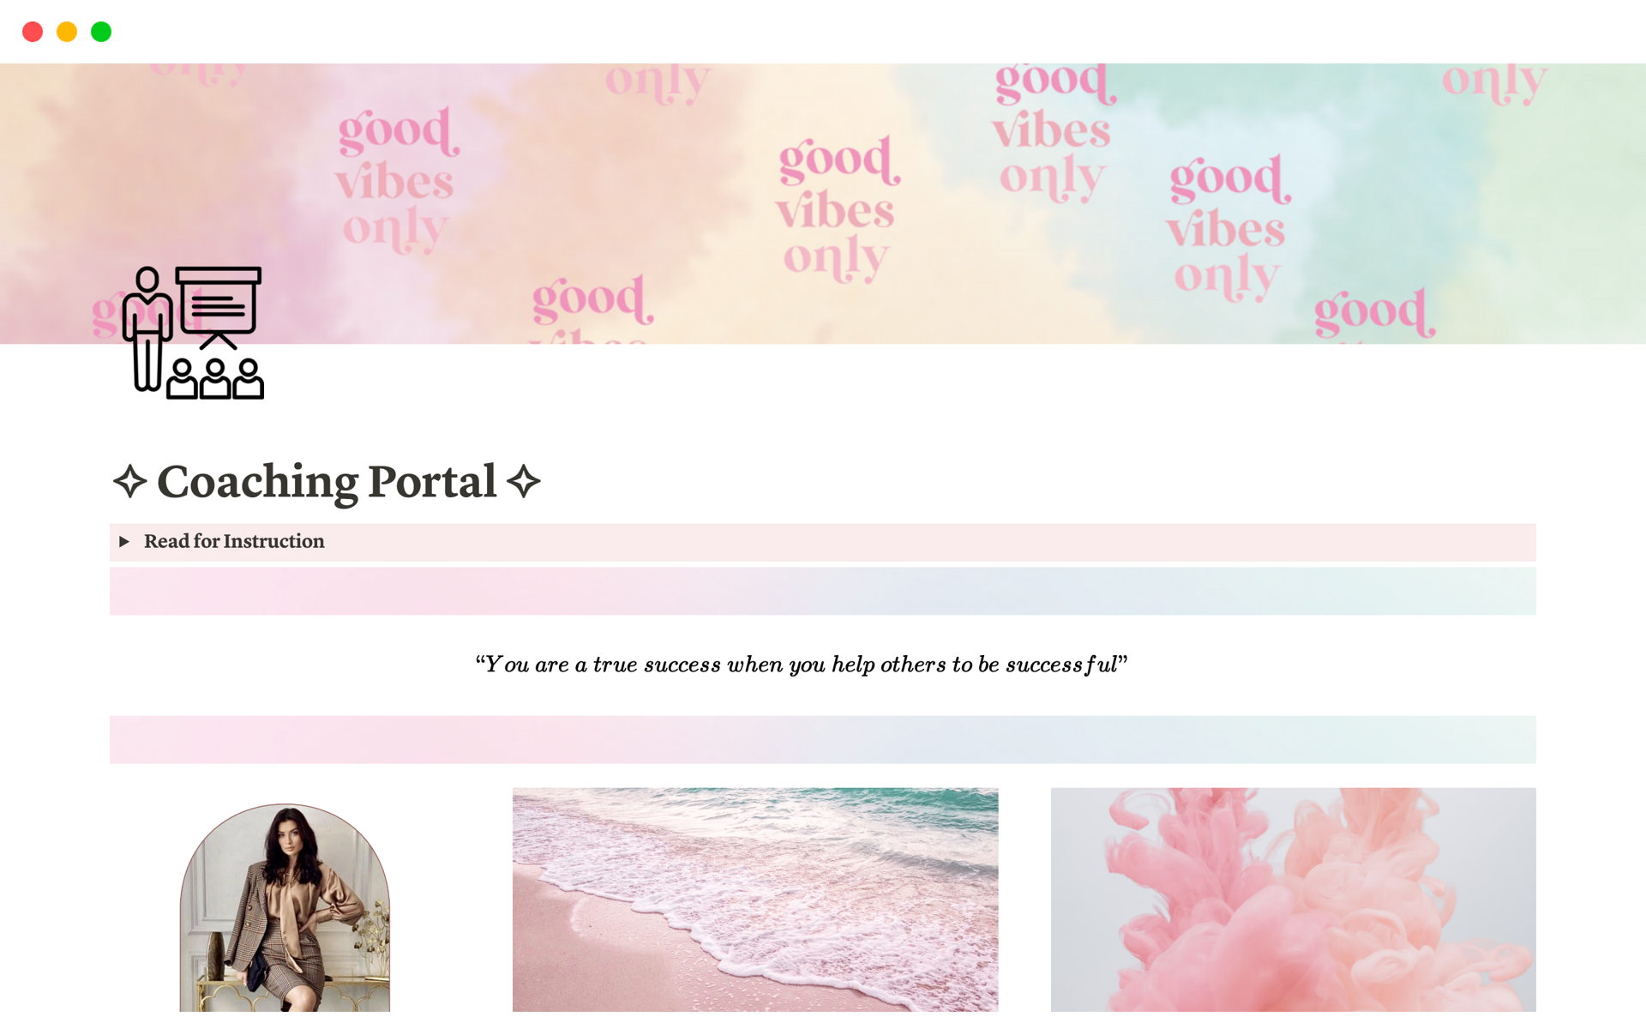Click the audience figures in page icon
Viewport: 1646px width, 1029px height.
215,379
